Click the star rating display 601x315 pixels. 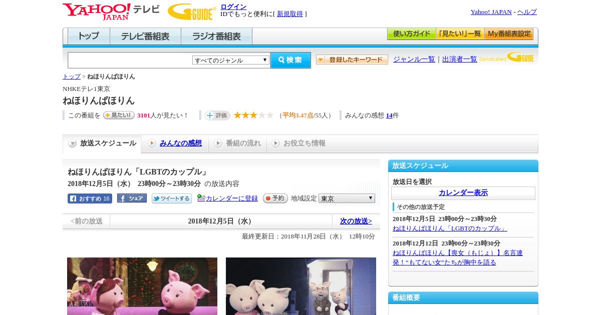point(253,115)
